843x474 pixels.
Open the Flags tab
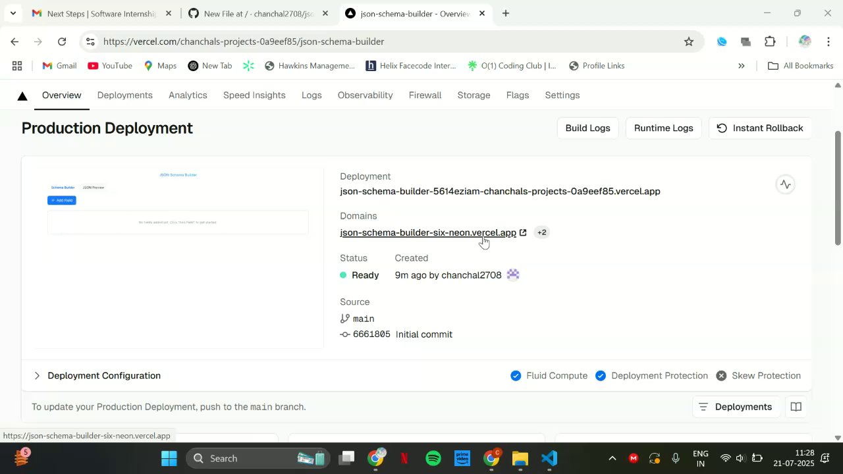coord(517,95)
